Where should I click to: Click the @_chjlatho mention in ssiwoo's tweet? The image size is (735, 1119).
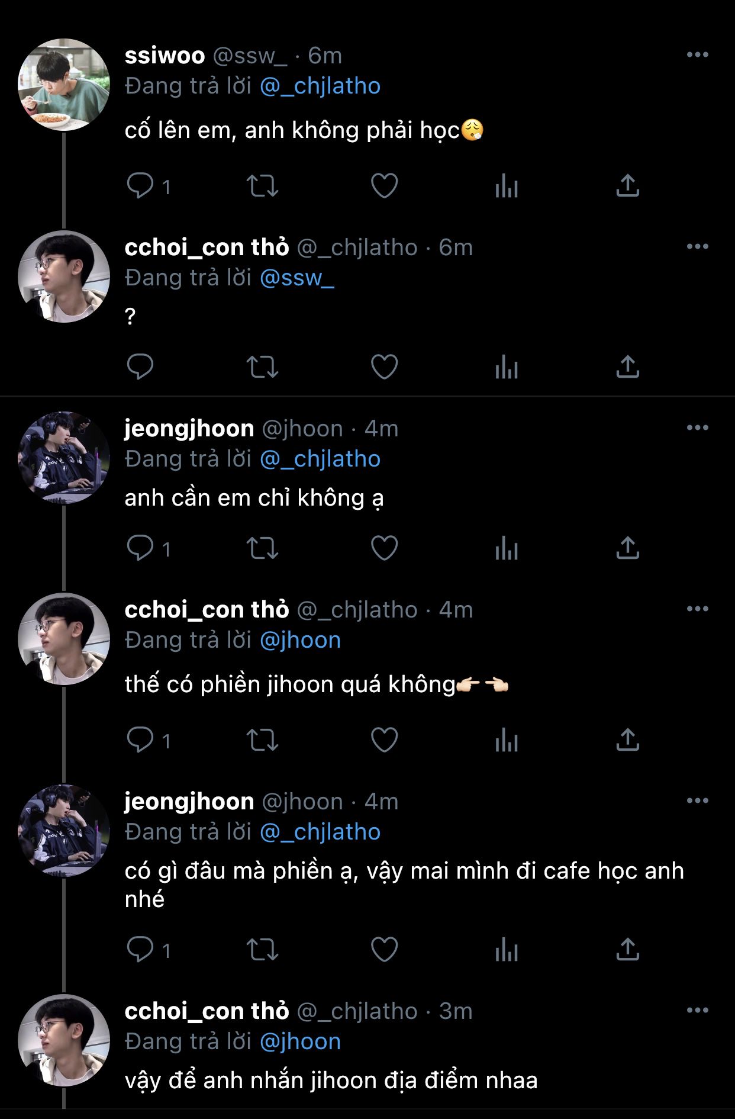pos(320,86)
